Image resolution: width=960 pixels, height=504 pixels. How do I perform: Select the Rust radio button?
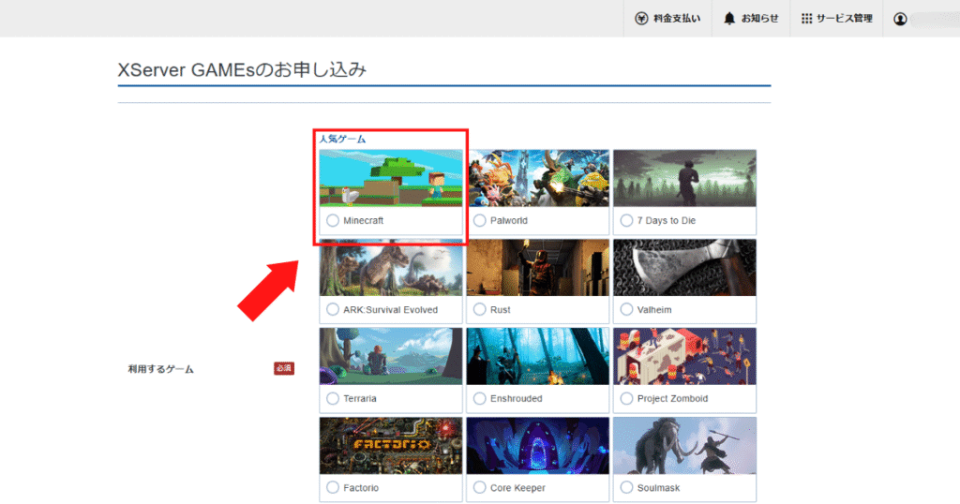pyautogui.click(x=479, y=309)
